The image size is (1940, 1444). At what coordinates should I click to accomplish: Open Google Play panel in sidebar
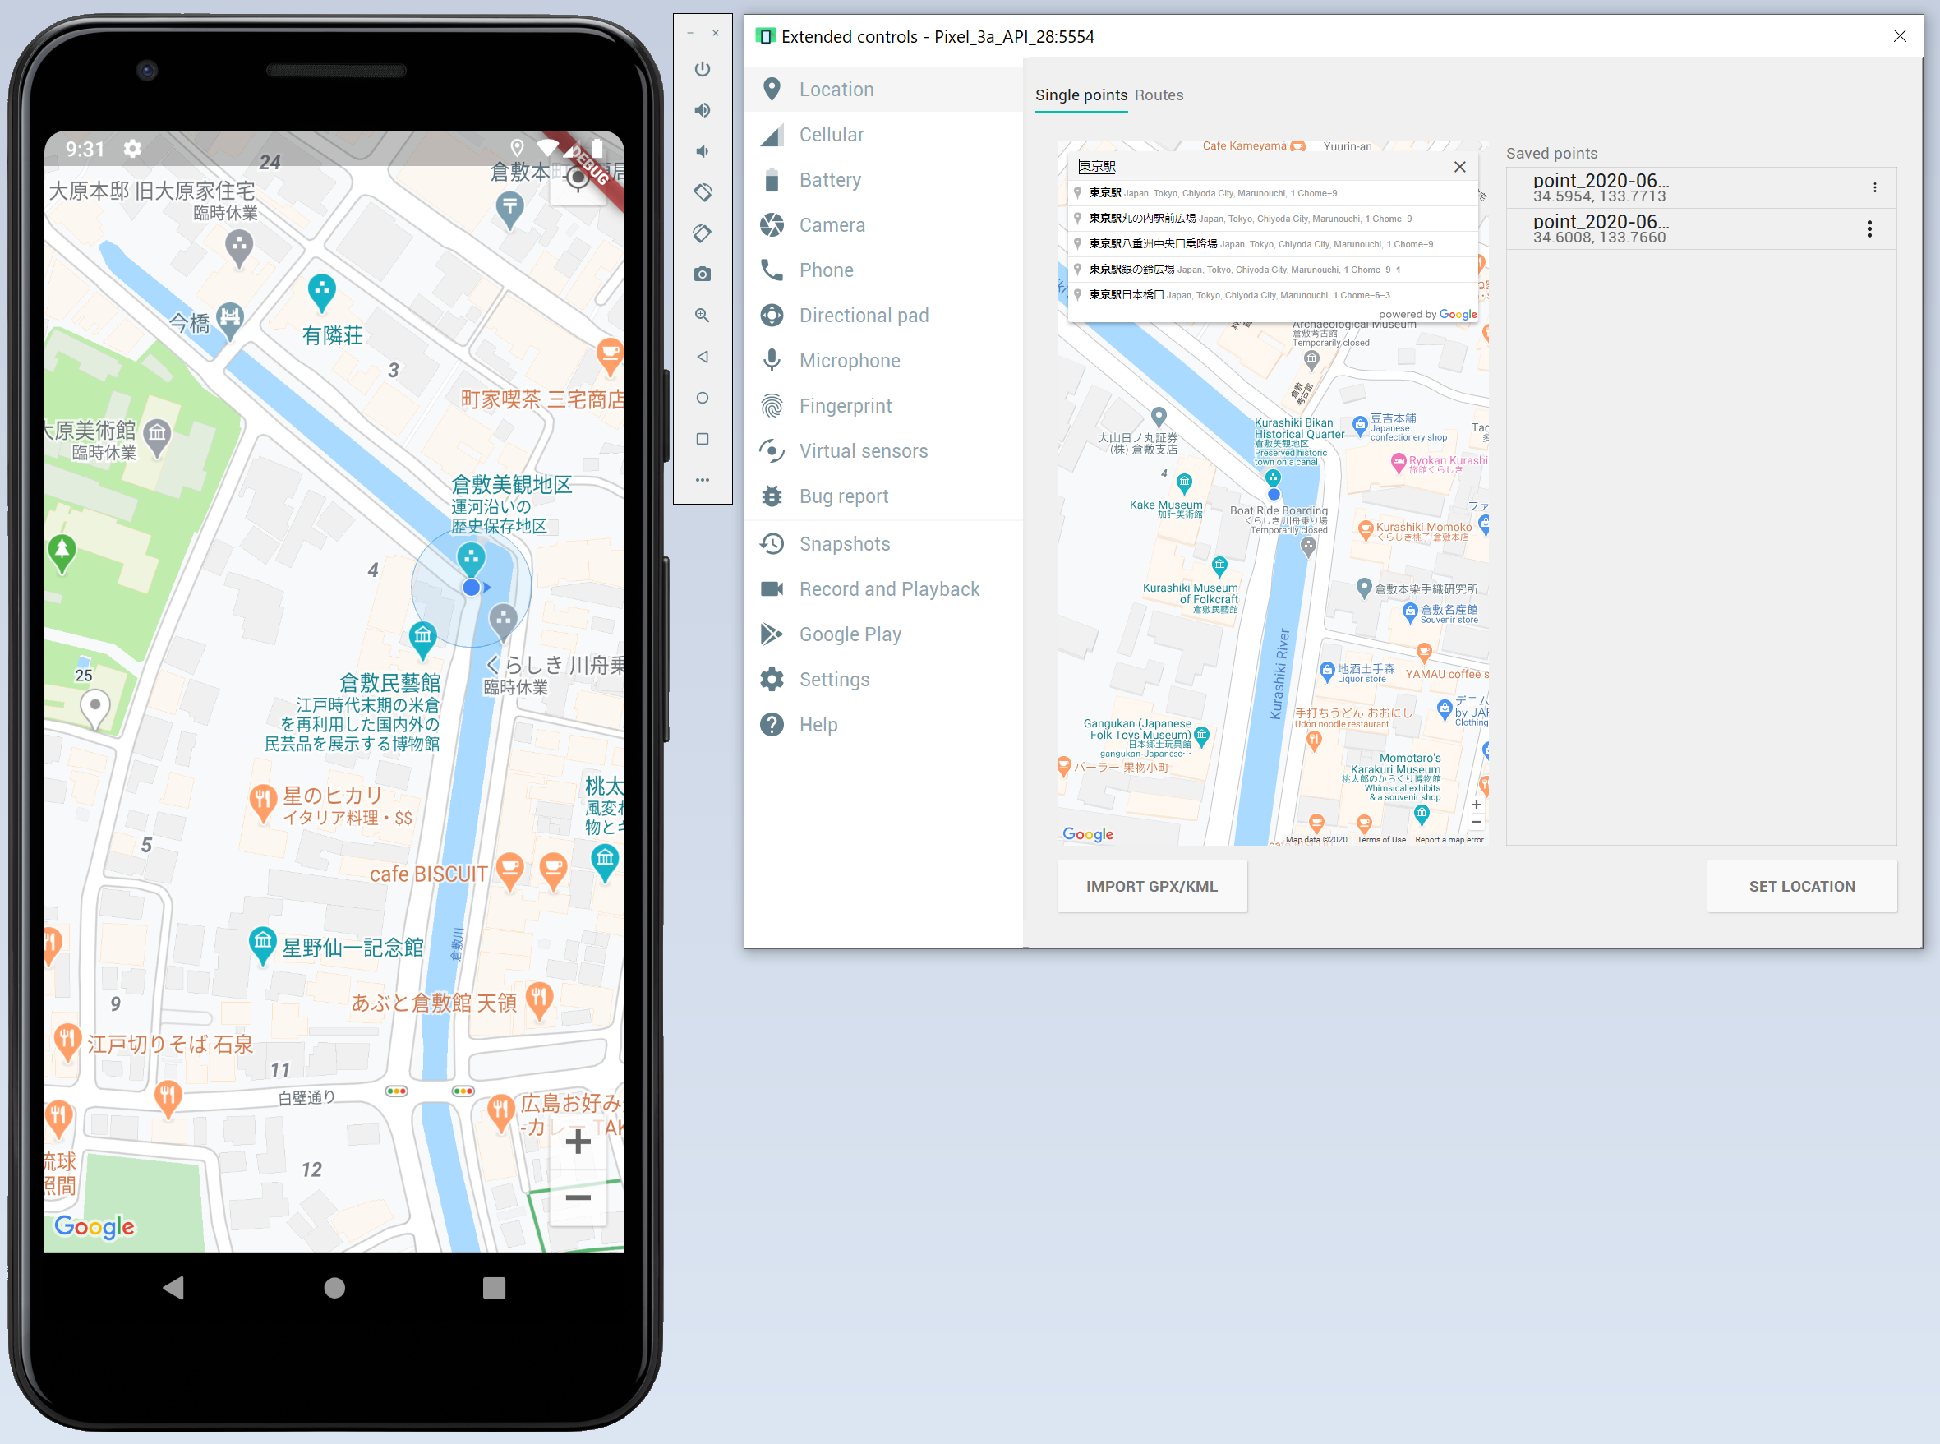pos(883,634)
